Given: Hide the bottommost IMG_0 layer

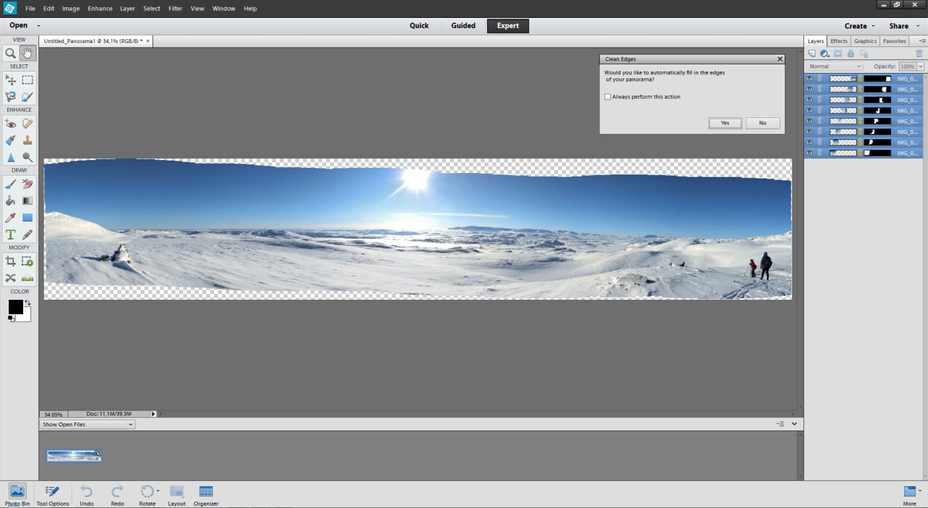Looking at the screenshot, I should [809, 153].
